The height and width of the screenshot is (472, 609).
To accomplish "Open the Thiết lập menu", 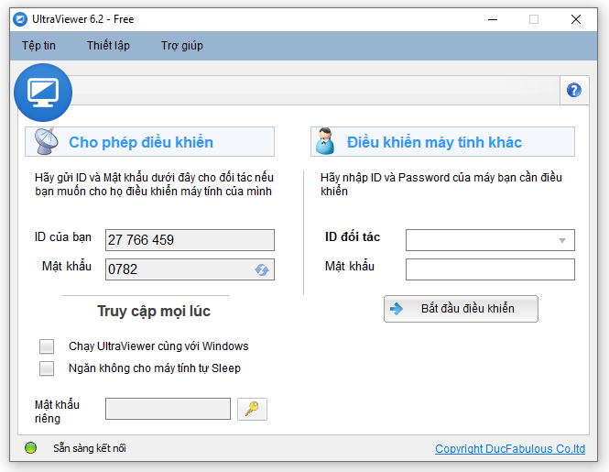I will [108, 46].
